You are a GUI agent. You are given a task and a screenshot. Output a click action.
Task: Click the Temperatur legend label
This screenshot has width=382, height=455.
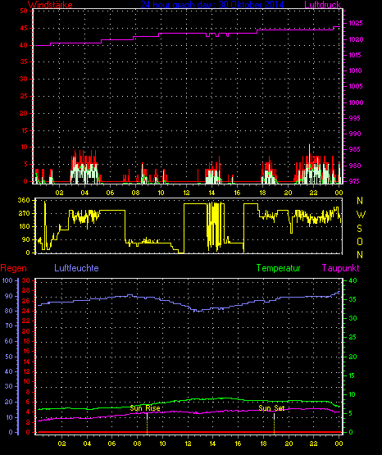[278, 268]
